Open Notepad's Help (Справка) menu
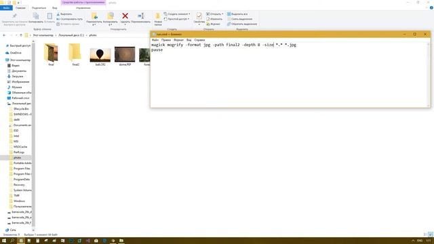This screenshot has height=244, width=434. [199, 40]
